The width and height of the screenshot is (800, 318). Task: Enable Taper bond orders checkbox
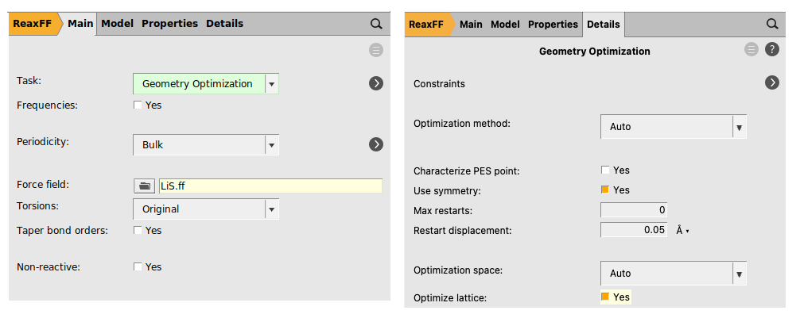(138, 231)
